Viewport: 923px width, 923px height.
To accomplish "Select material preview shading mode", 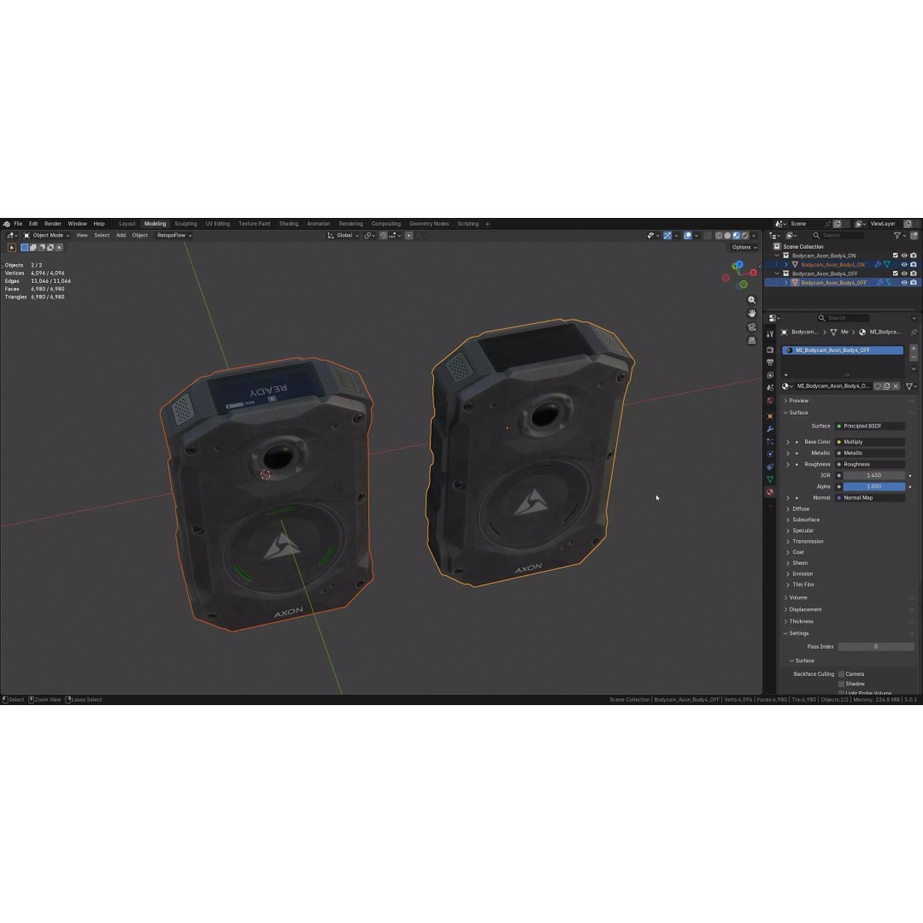I will pos(737,236).
